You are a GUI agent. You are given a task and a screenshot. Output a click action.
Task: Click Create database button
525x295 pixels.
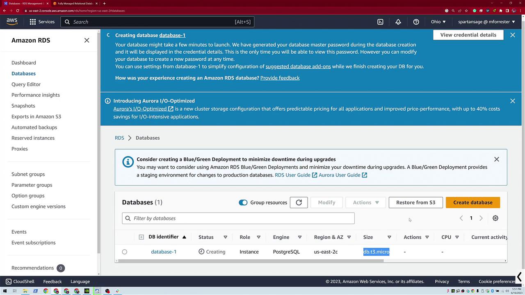pos(472,202)
